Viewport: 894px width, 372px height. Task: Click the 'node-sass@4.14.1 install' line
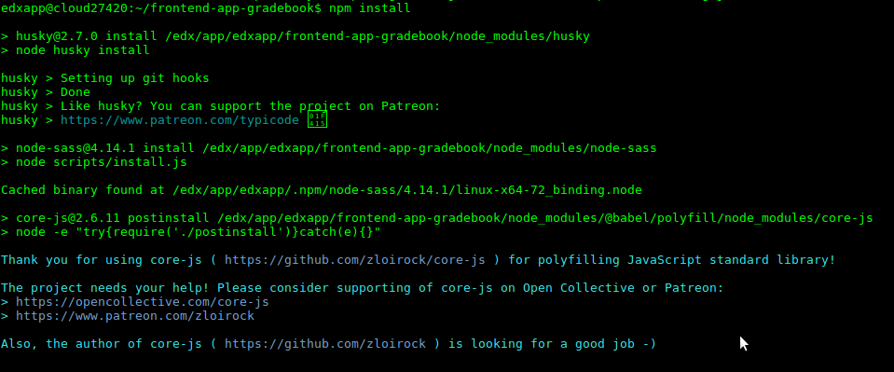pos(329,147)
